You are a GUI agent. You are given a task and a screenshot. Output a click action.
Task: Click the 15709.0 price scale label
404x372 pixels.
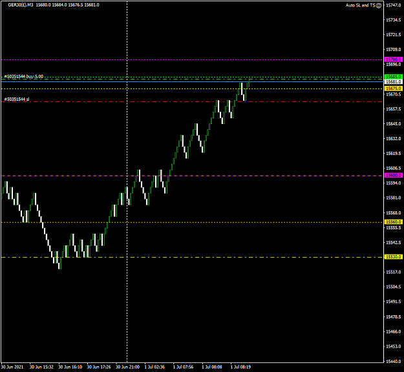[394, 50]
